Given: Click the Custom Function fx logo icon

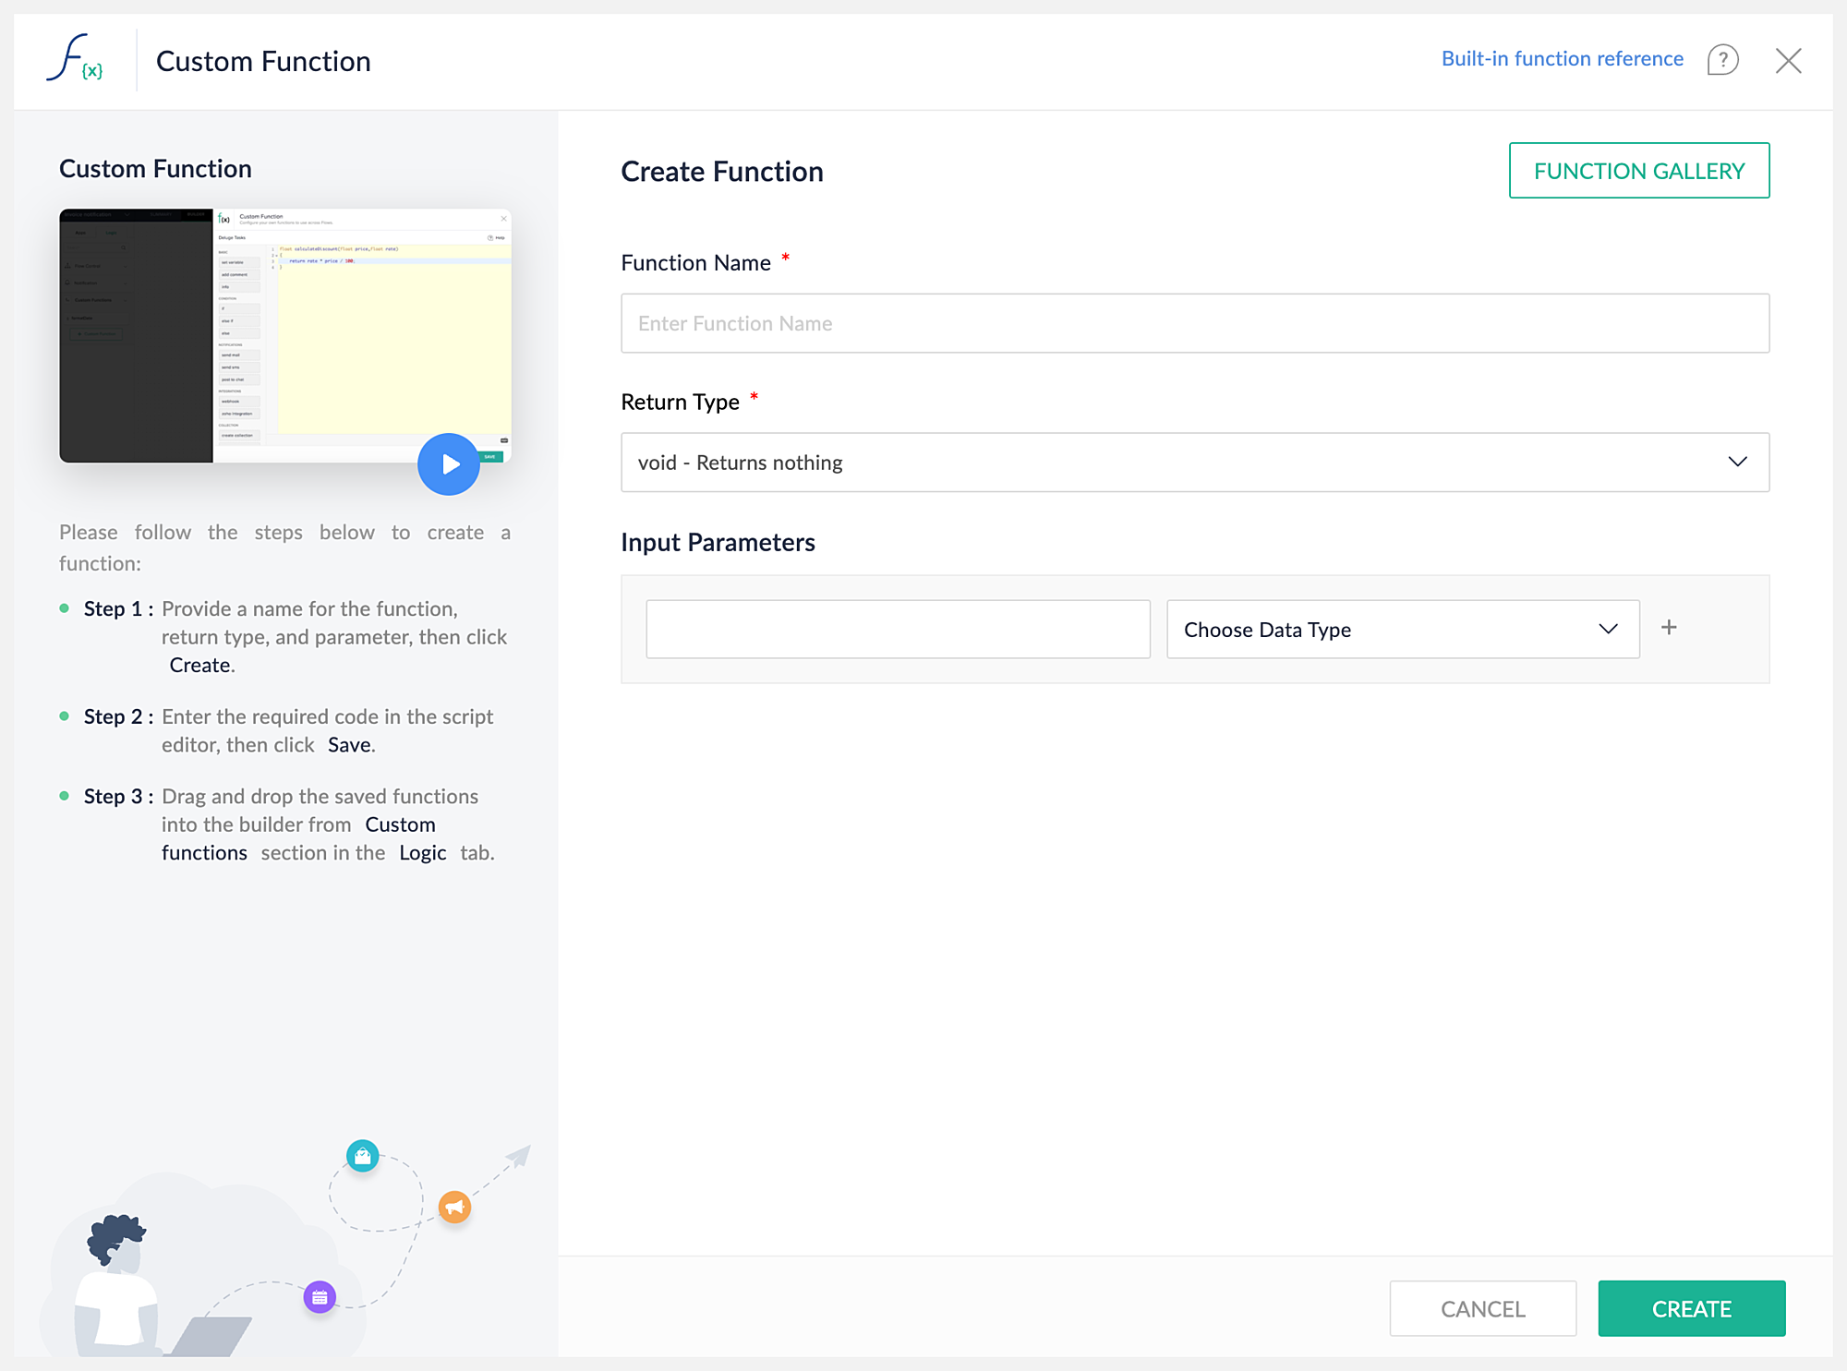Looking at the screenshot, I should point(75,59).
